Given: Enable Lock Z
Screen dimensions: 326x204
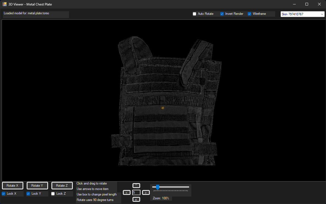Looking at the screenshot, I should [x=53, y=194].
